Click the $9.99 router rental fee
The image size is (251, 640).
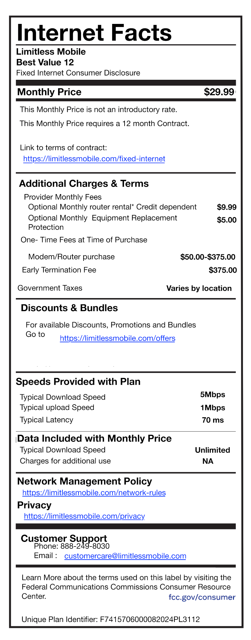[x=227, y=207]
